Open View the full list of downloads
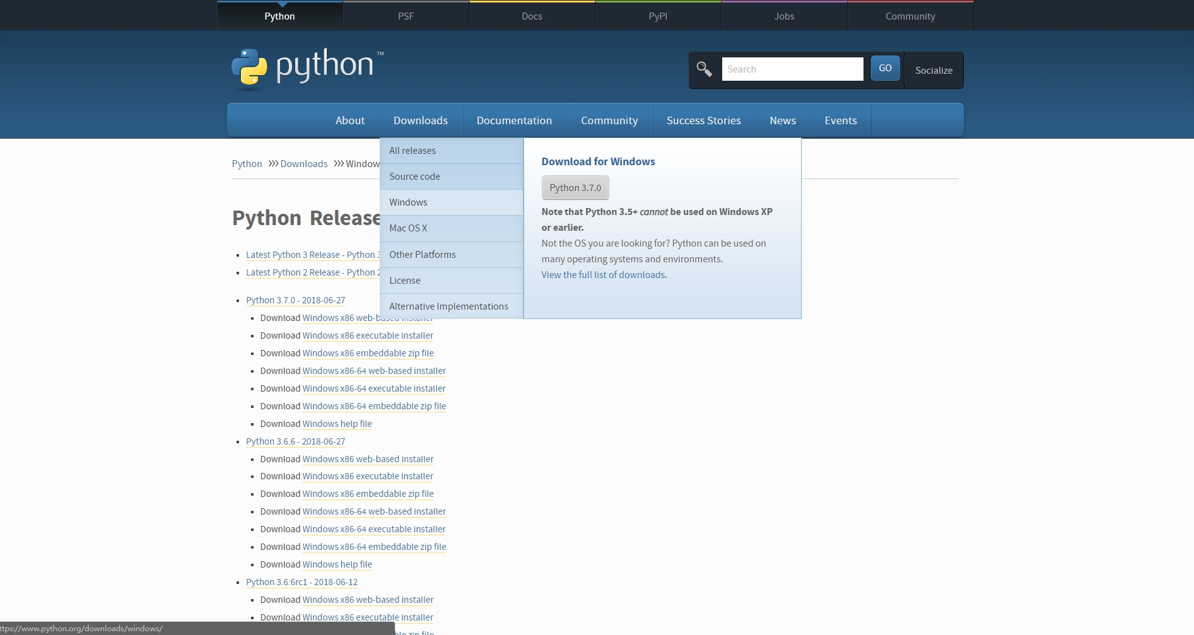Viewport: 1194px width, 635px height. coord(604,275)
